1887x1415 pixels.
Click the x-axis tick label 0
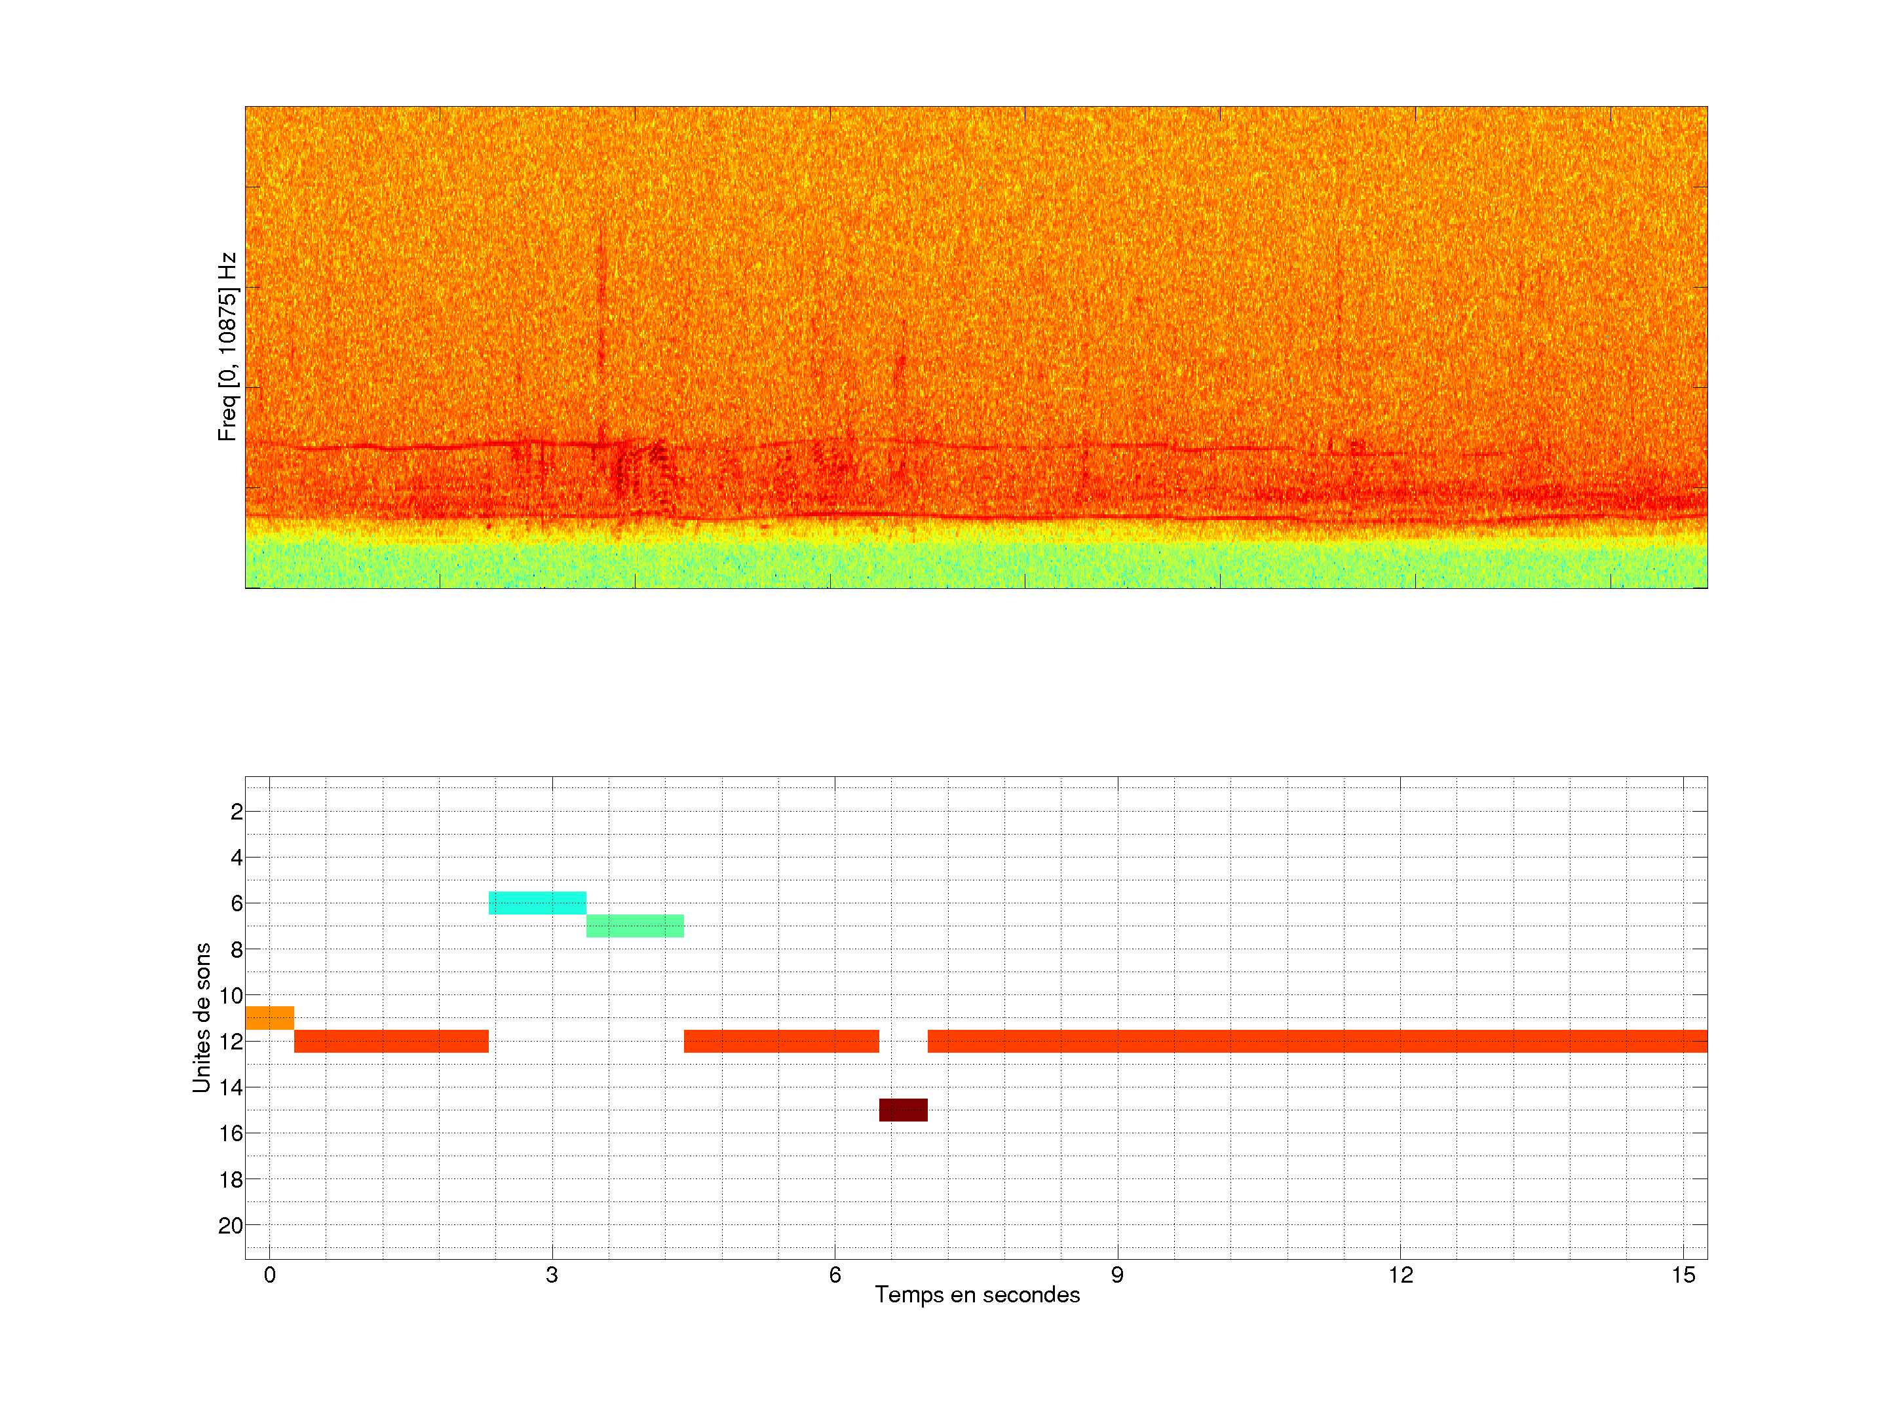click(269, 1275)
